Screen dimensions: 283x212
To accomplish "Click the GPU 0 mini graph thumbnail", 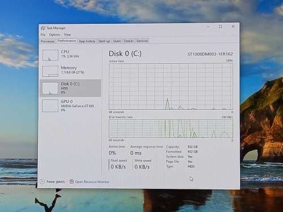I will pos(50,106).
